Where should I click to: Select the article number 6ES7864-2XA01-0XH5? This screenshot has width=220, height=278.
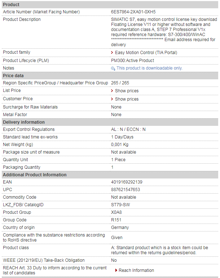pos(133,12)
